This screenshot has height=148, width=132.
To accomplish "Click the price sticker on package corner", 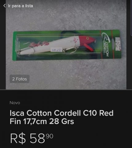I will [x=118, y=44].
